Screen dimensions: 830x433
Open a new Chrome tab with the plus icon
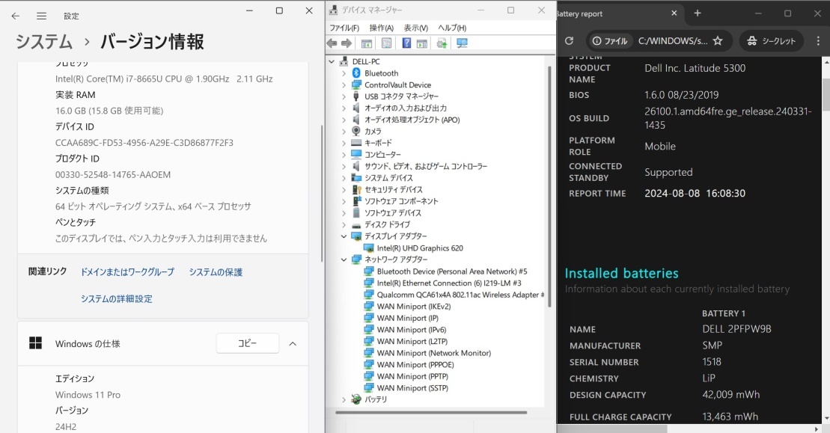coord(698,13)
